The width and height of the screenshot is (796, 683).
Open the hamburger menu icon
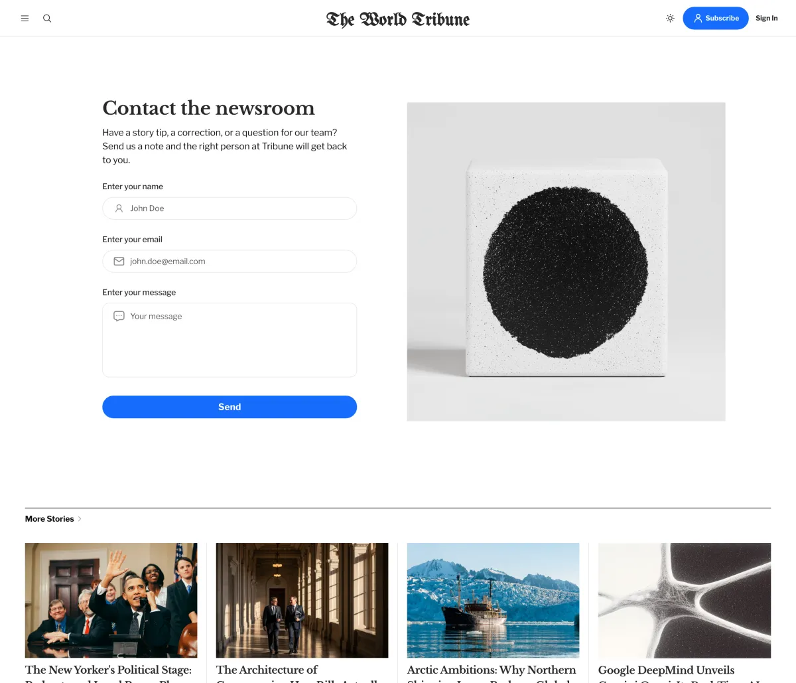click(25, 19)
